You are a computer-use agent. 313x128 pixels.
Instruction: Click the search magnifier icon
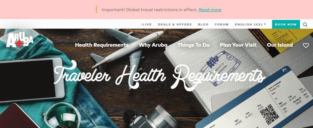305,25
